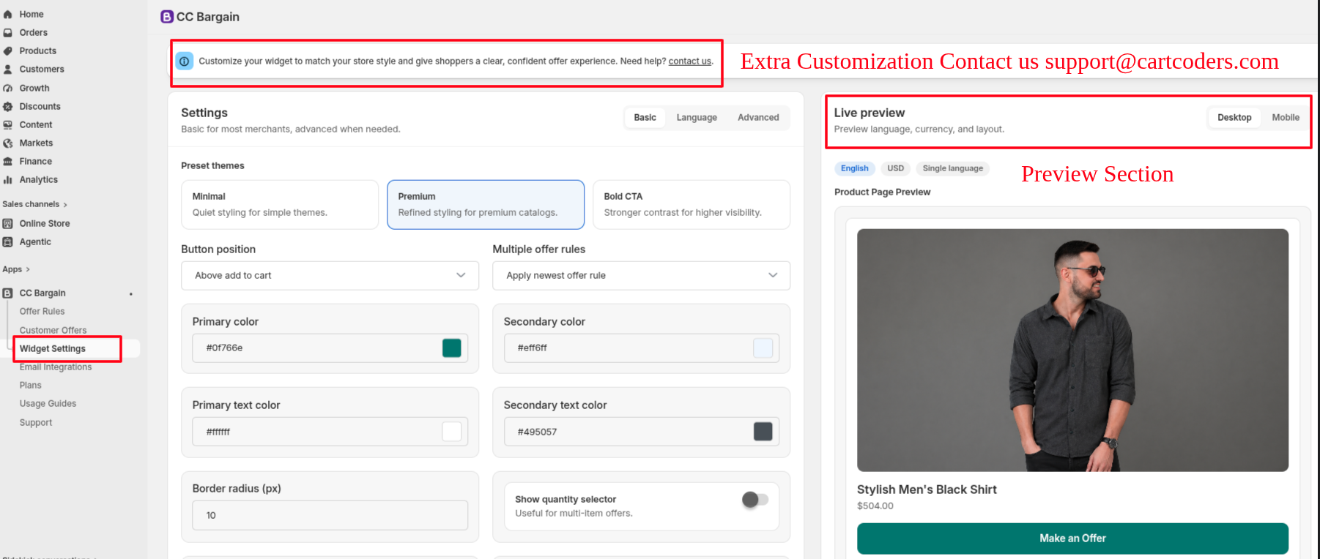1320x559 pixels.
Task: Click the Border radius input field
Action: pos(330,515)
